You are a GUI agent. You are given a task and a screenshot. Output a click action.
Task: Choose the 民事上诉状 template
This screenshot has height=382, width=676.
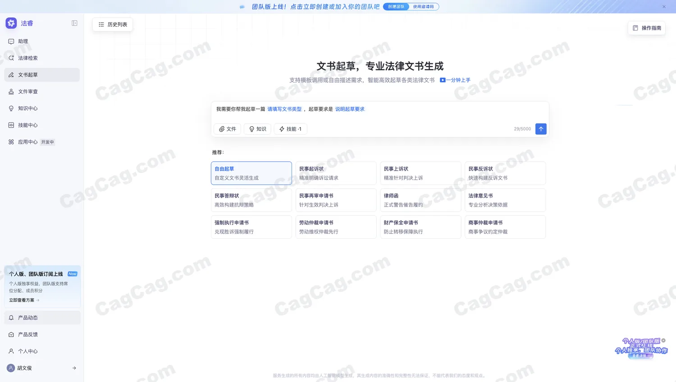click(x=421, y=173)
